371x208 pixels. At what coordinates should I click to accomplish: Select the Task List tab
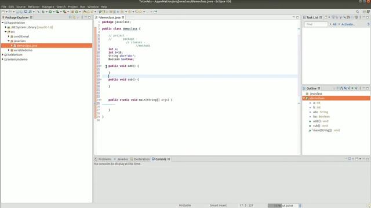pos(312,17)
